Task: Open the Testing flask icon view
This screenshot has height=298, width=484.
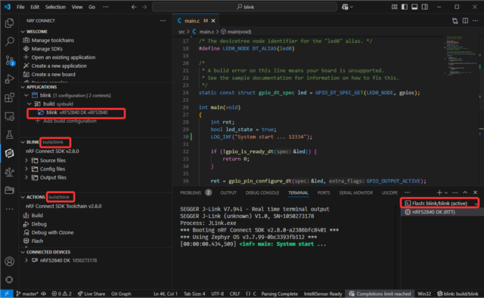Action: point(9,134)
